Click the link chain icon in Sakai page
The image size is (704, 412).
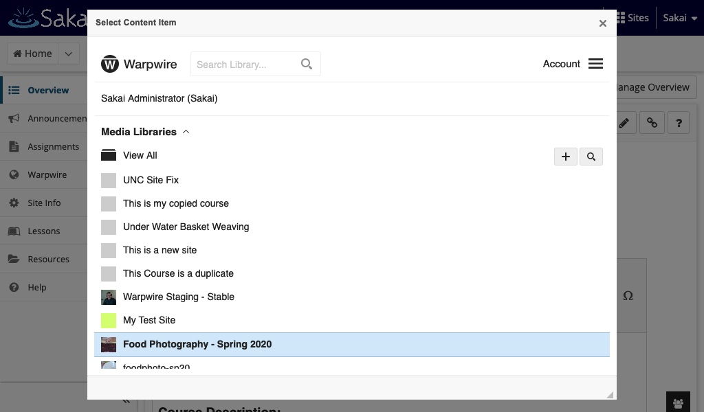click(x=652, y=123)
